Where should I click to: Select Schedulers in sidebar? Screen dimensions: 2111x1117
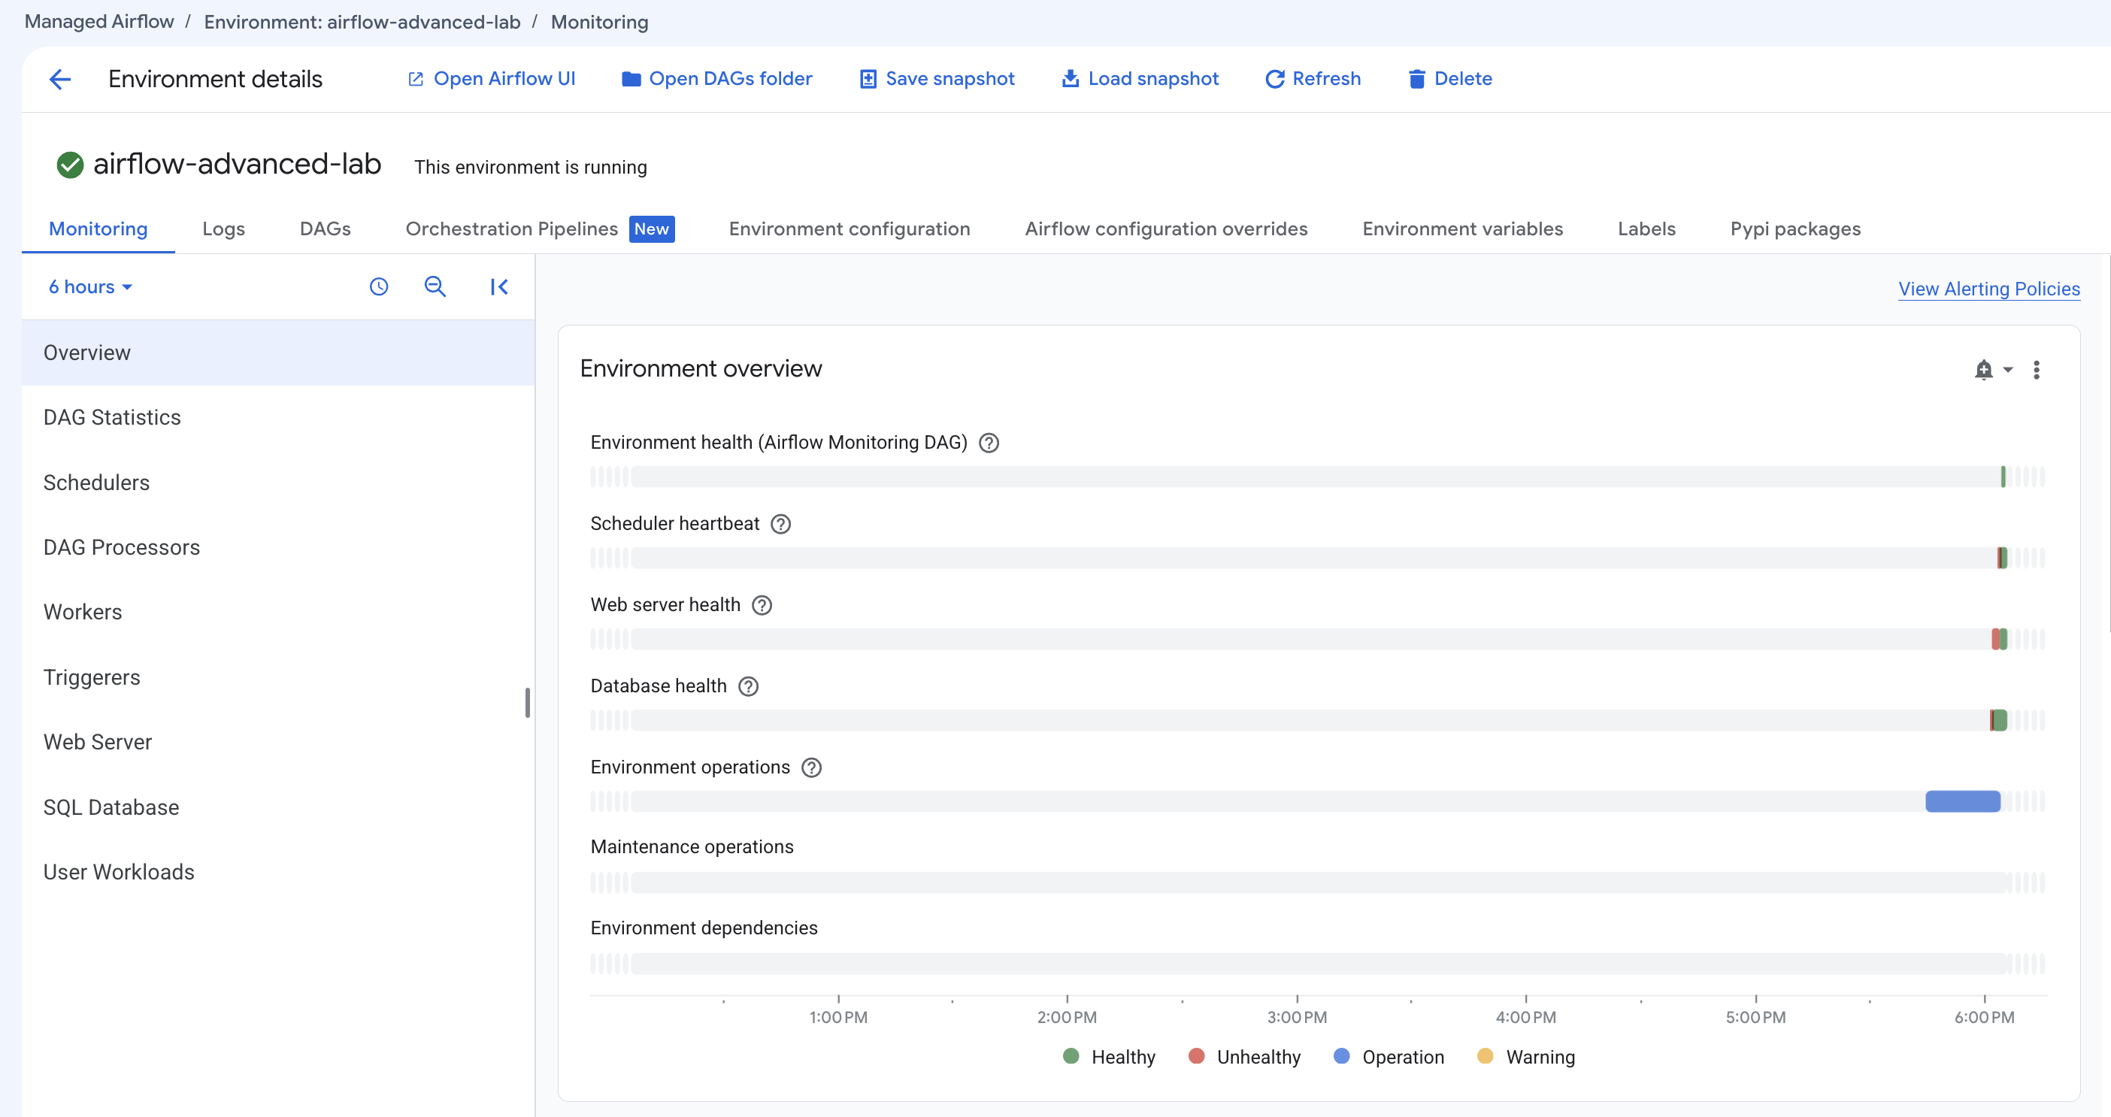(x=278, y=483)
